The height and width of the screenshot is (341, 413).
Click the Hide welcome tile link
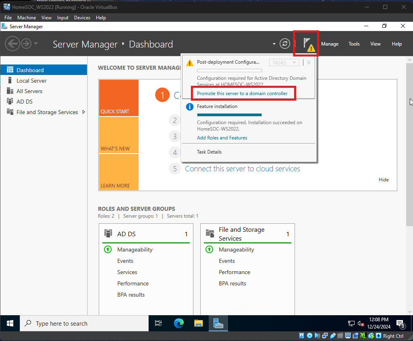click(384, 180)
